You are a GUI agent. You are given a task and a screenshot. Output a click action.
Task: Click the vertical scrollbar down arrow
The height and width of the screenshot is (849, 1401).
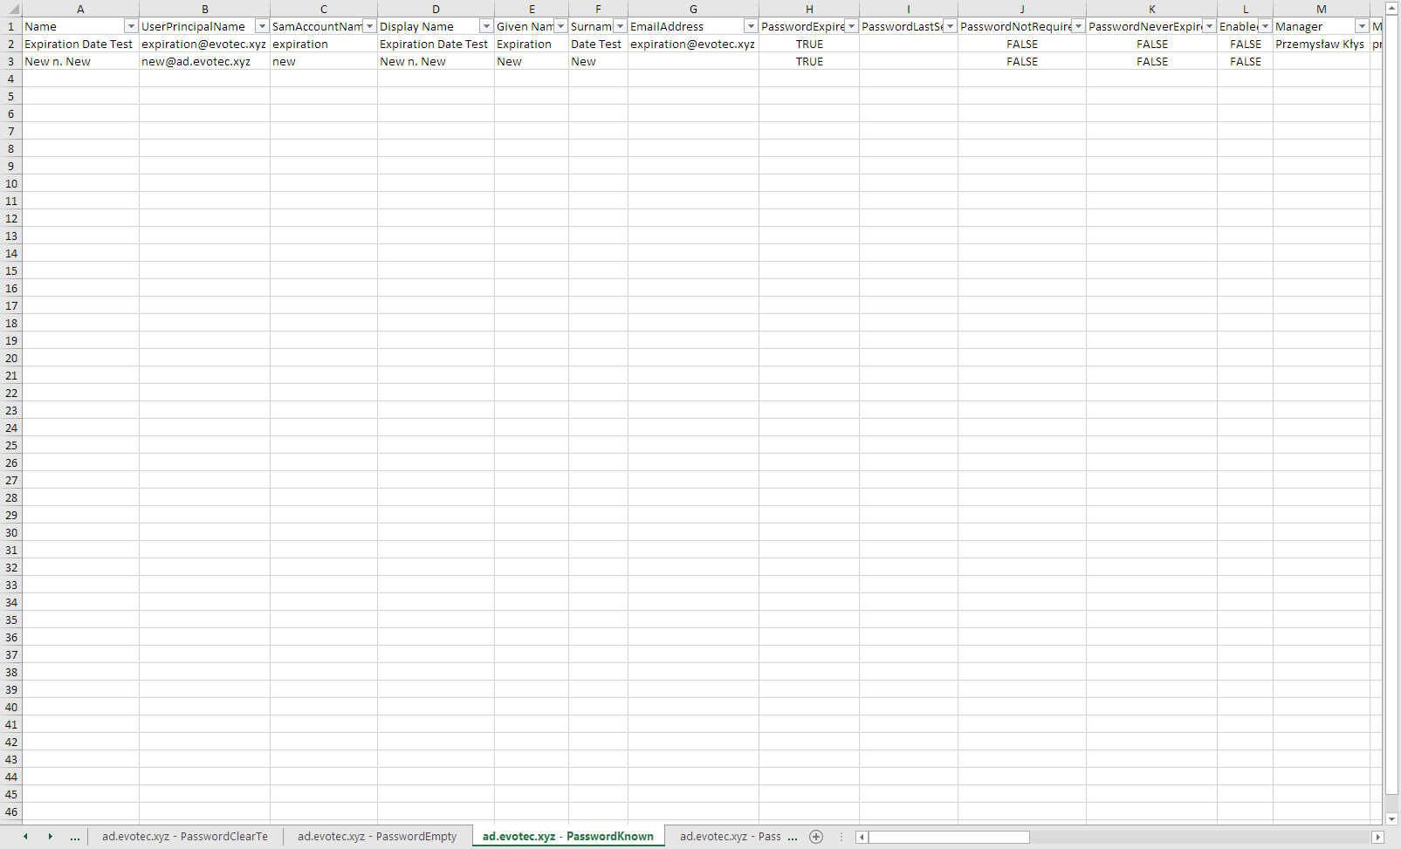click(x=1392, y=818)
